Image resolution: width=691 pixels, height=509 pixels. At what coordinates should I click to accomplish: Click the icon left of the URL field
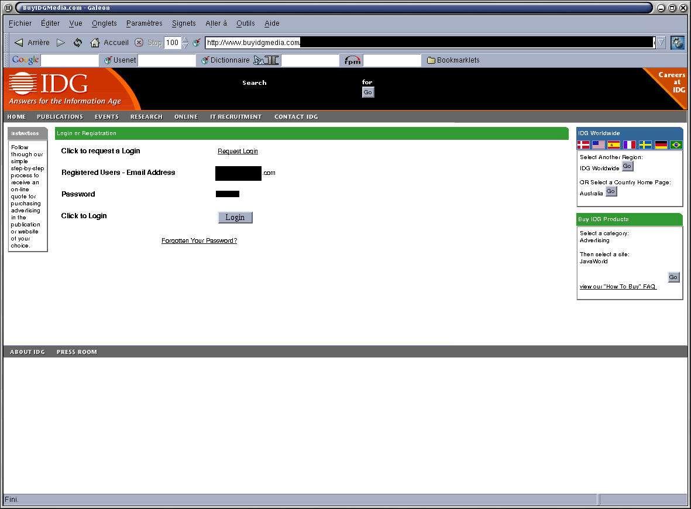point(197,42)
